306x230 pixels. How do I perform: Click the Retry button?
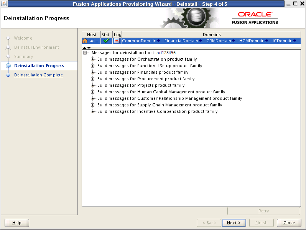pyautogui.click(x=264, y=211)
